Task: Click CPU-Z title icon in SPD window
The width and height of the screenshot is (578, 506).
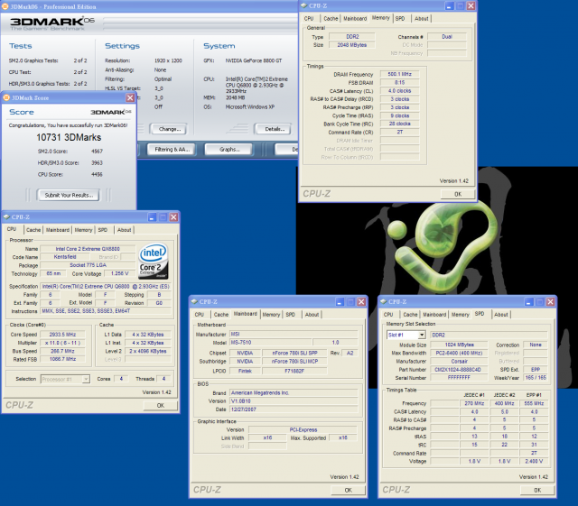Action: (383, 301)
